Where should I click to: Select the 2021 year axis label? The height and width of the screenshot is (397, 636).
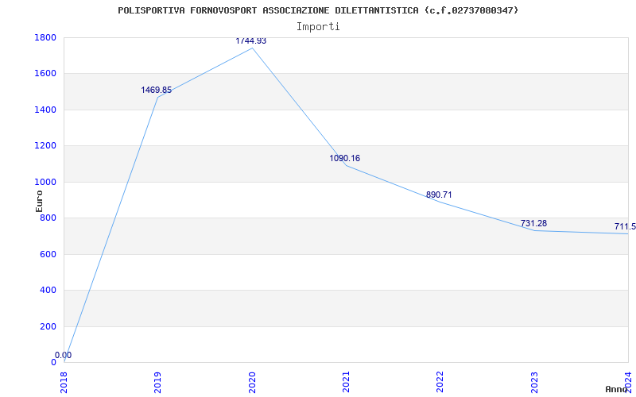[346, 383]
